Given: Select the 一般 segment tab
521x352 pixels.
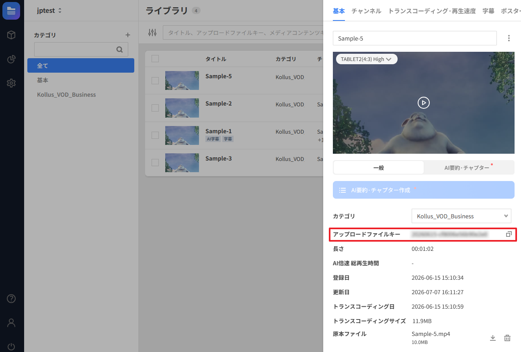Looking at the screenshot, I should 379,168.
